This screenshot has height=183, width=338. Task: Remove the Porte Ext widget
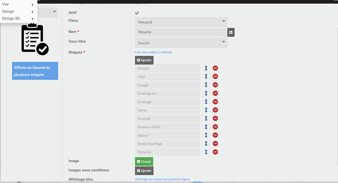215,152
